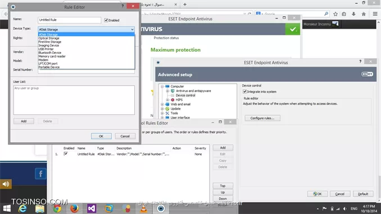Select Device control in setup tree
This screenshot has width=381, height=214.
(185, 95)
